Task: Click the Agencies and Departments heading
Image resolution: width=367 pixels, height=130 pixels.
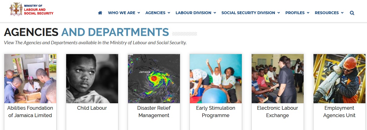Action: [87, 32]
